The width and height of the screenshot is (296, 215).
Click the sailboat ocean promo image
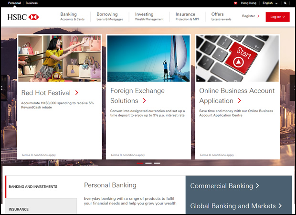click(148, 59)
